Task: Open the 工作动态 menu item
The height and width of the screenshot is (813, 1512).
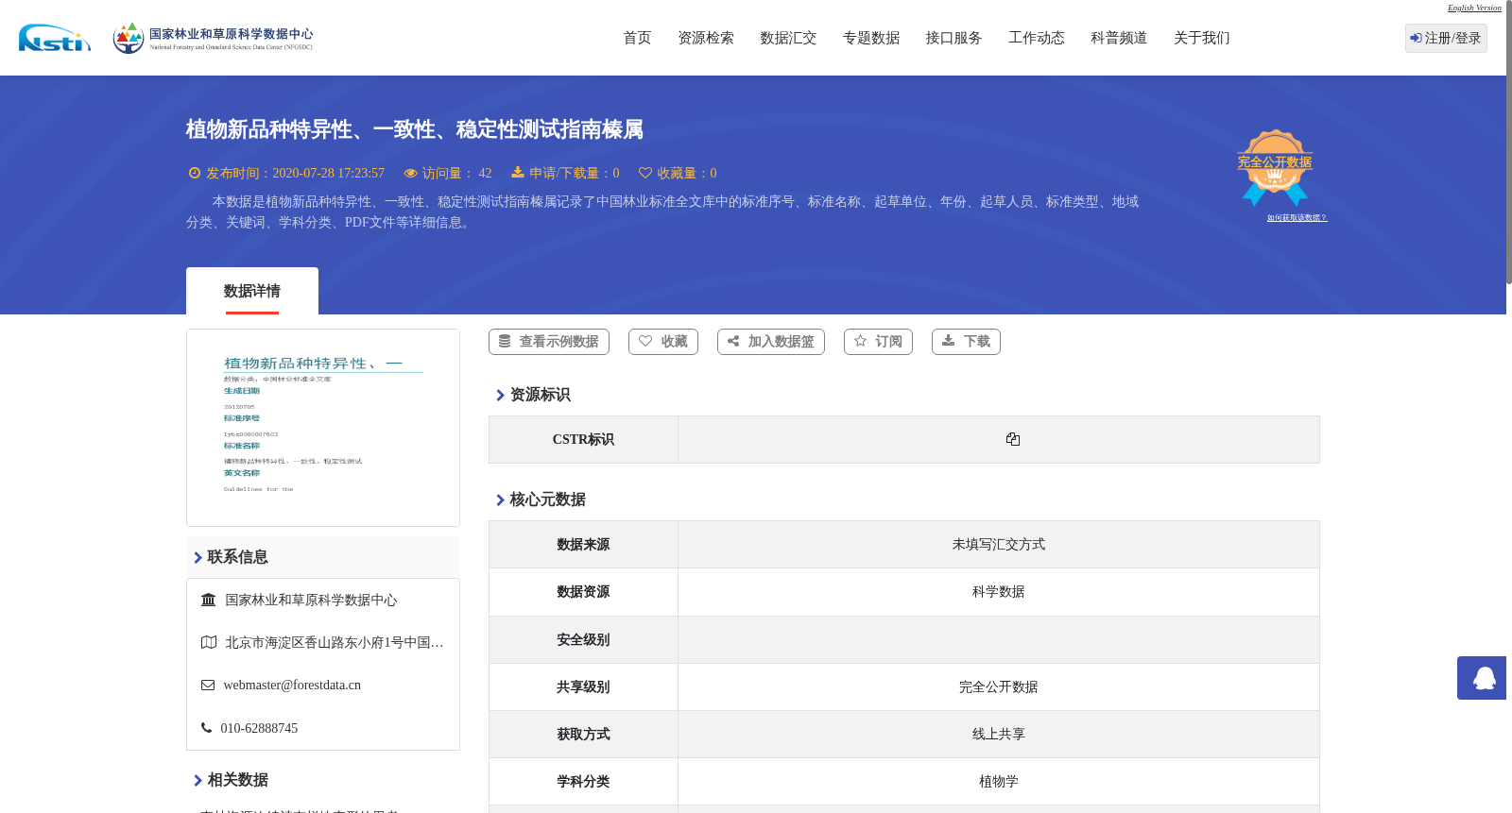Action: (1037, 38)
